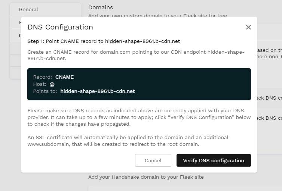282x191 pixels.
Task: Click the CNAME record value
Action: (64, 77)
